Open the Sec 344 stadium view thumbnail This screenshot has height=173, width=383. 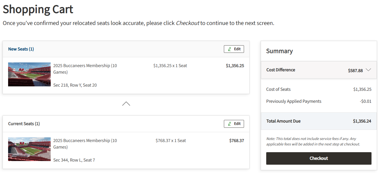tap(29, 149)
